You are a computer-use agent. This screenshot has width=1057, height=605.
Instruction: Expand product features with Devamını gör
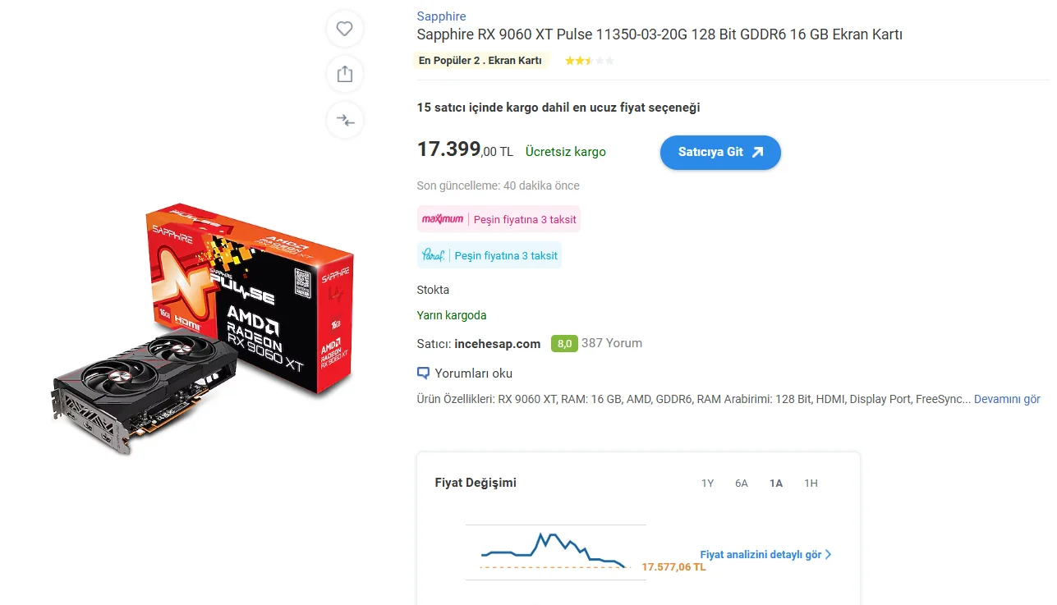point(1007,399)
